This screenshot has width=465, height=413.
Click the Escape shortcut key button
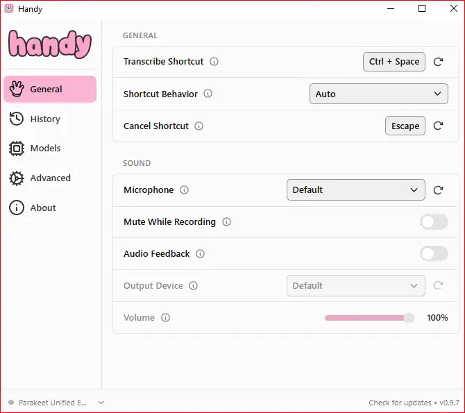click(x=405, y=126)
